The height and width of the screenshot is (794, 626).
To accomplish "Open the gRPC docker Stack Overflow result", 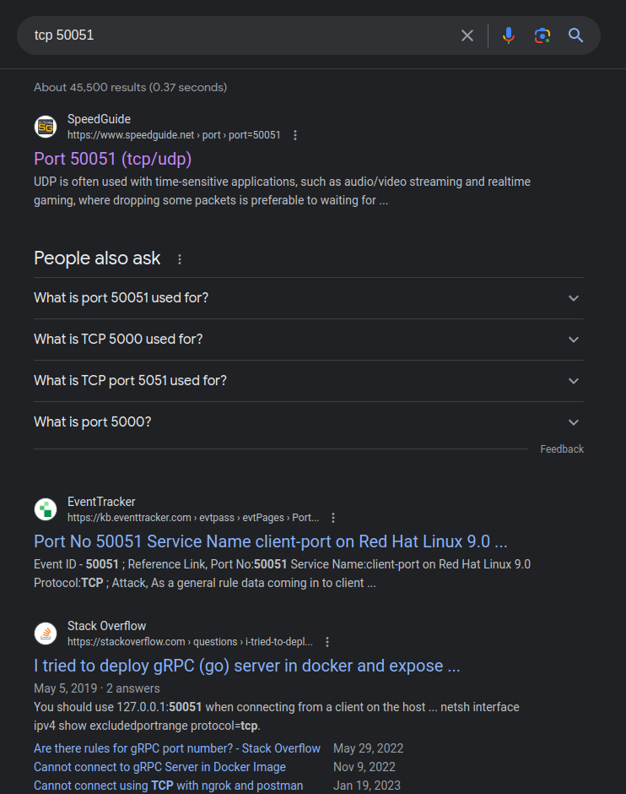I will tap(246, 666).
